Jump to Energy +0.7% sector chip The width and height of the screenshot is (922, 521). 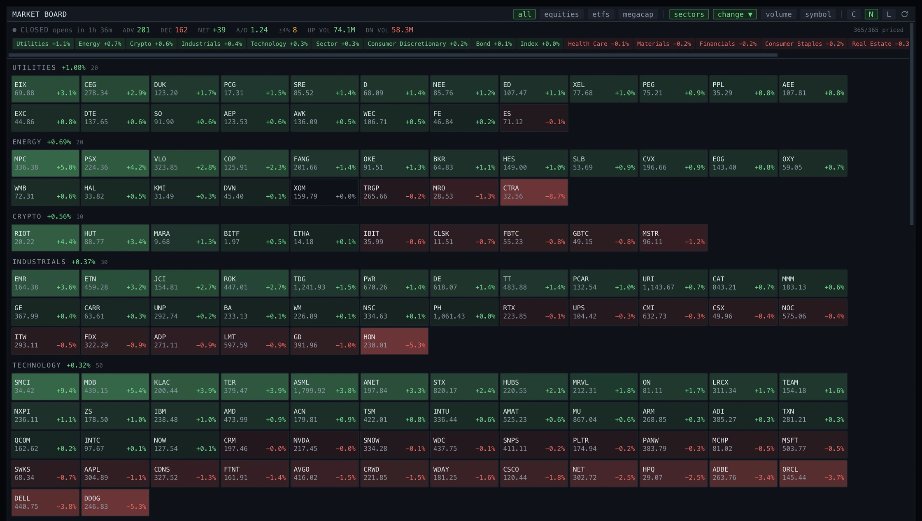pos(100,44)
